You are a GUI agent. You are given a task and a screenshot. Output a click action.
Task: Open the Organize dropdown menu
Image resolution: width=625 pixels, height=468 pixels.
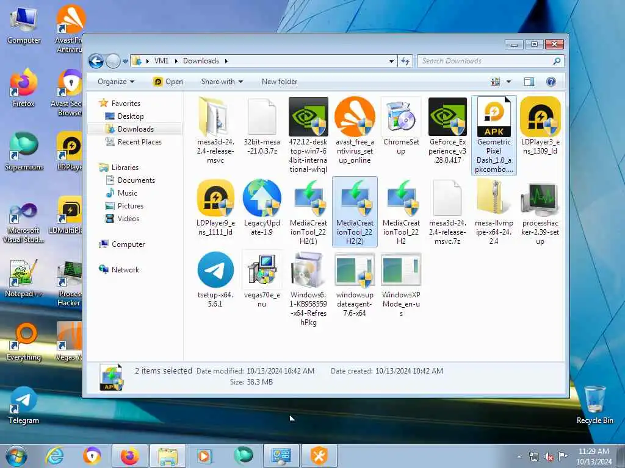115,82
